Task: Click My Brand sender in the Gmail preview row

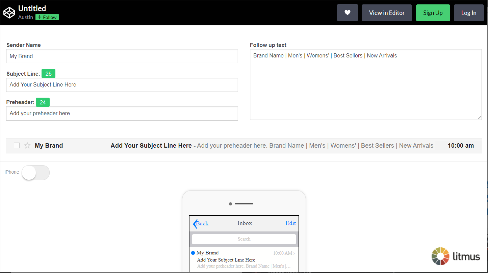Action: click(x=49, y=146)
